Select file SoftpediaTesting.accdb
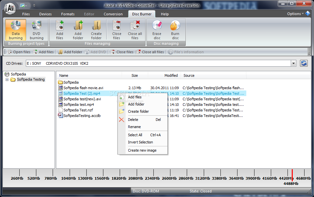Viewport: 314px width, 197px height. click(82, 116)
